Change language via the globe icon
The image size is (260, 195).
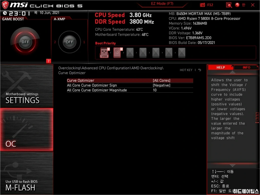(x=237, y=5)
